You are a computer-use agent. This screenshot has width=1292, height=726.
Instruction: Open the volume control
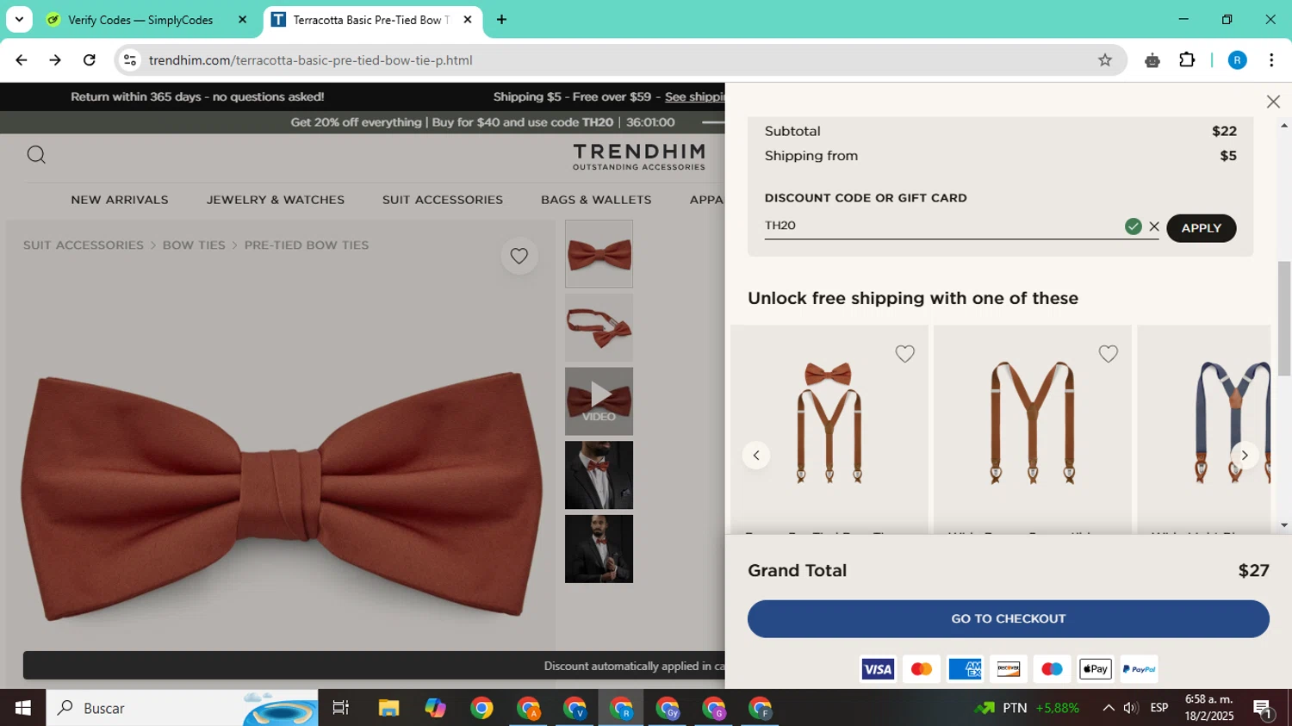[x=1131, y=708]
